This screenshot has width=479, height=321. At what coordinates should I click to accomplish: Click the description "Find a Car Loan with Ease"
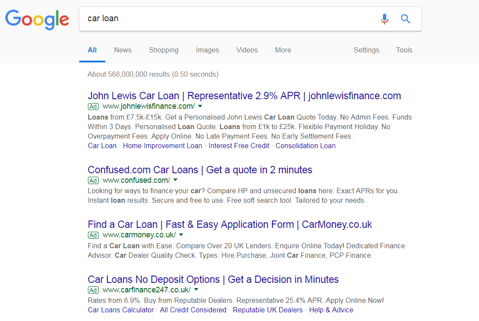click(246, 251)
